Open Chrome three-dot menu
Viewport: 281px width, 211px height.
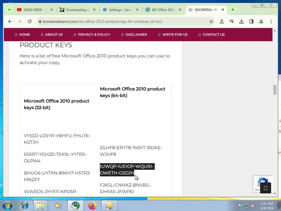point(271,21)
